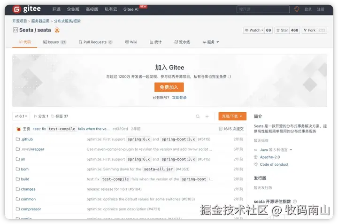Click the committer avatar of 王良
Image resolution: width=338 pixels, height=224 pixels.
coord(18,129)
